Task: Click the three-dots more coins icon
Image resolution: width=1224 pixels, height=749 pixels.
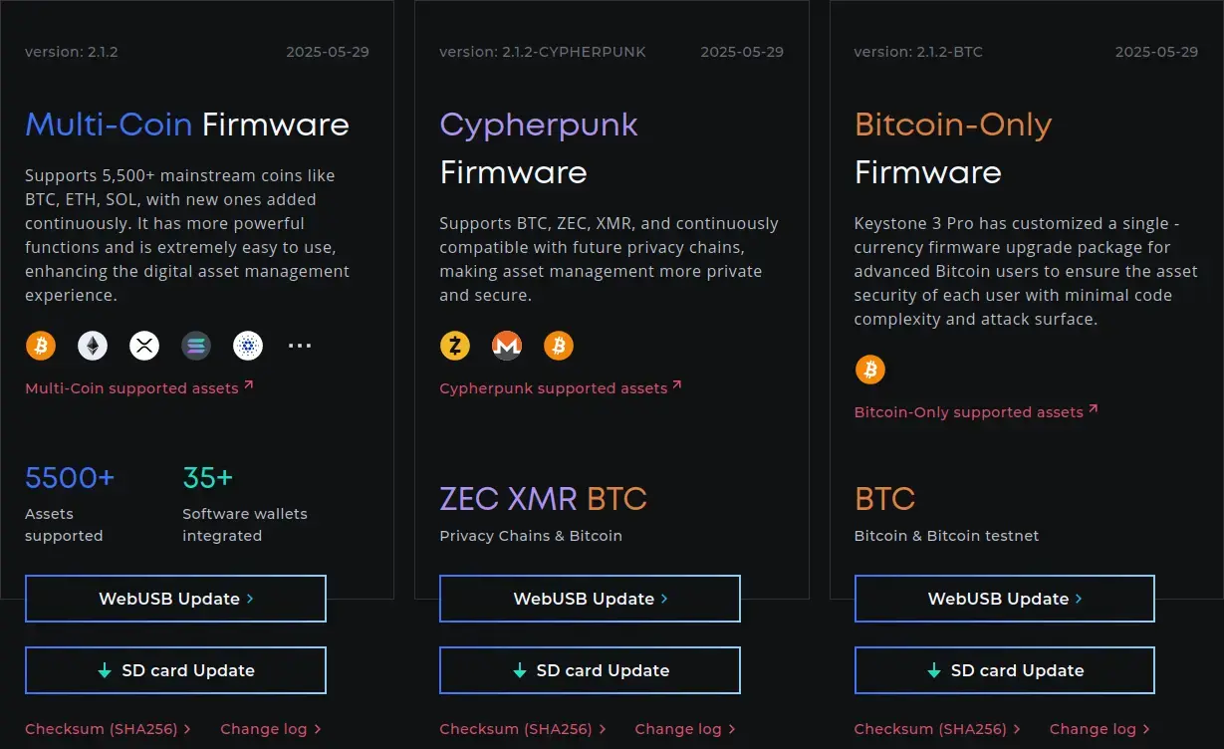Action: [300, 346]
